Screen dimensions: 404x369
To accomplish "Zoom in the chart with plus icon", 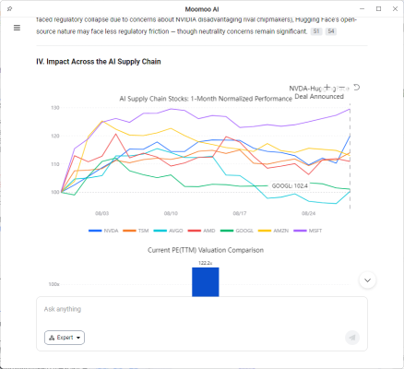I will click(x=327, y=88).
